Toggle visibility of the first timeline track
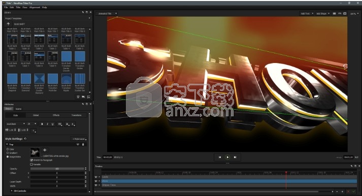Viewport: 362px width, 196px height. coord(96,177)
